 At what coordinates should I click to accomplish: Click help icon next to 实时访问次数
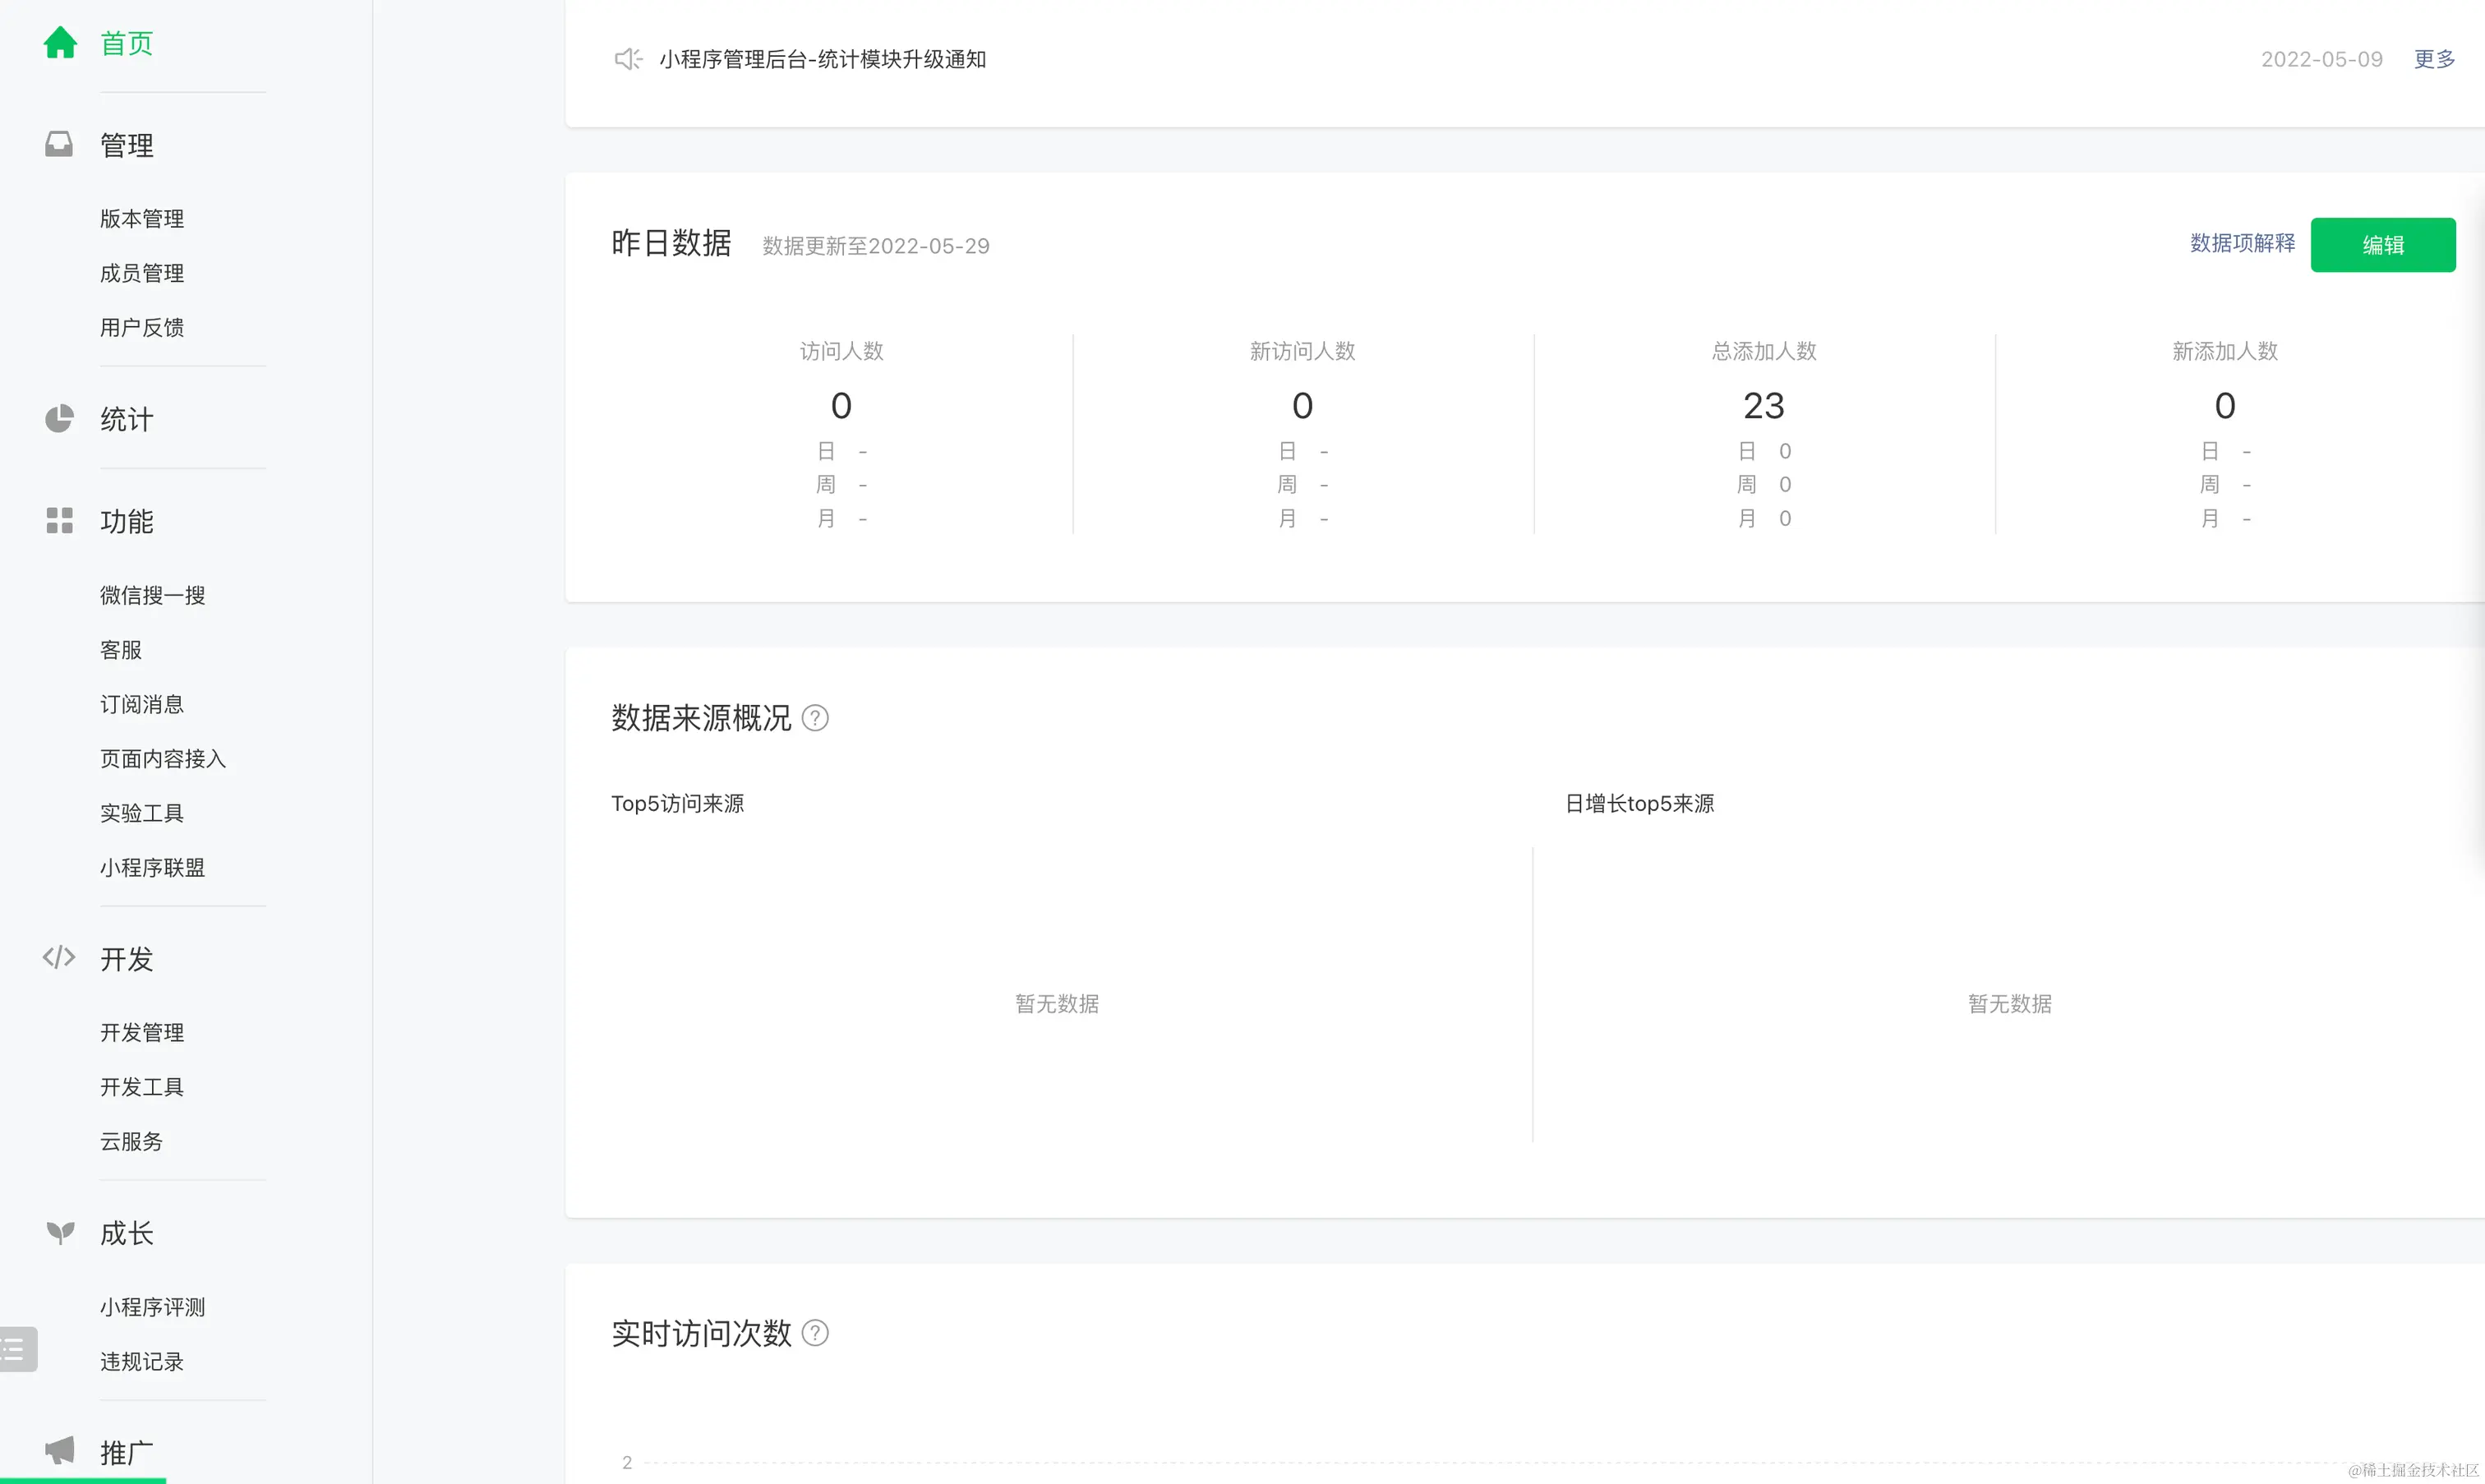click(x=815, y=1333)
